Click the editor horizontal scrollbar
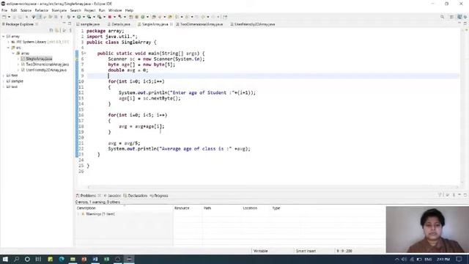This screenshot has width=469, height=264. [273, 187]
